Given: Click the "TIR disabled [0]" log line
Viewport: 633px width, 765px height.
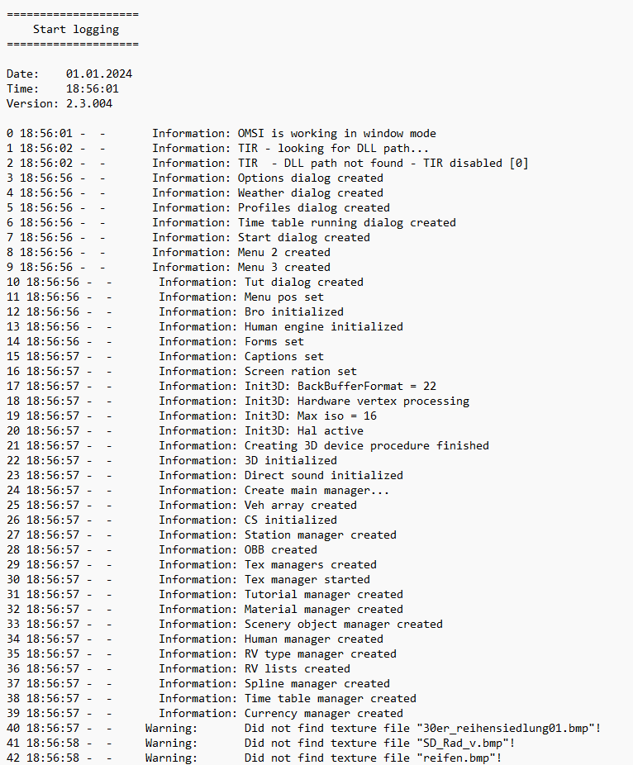Looking at the screenshot, I should (383, 163).
